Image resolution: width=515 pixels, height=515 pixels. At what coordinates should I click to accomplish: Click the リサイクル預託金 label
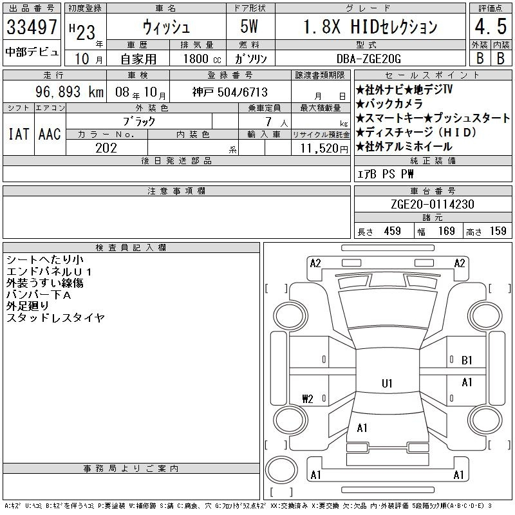(321, 135)
